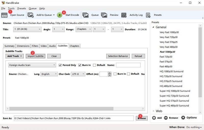Click the Import Subtitle button

(35, 56)
